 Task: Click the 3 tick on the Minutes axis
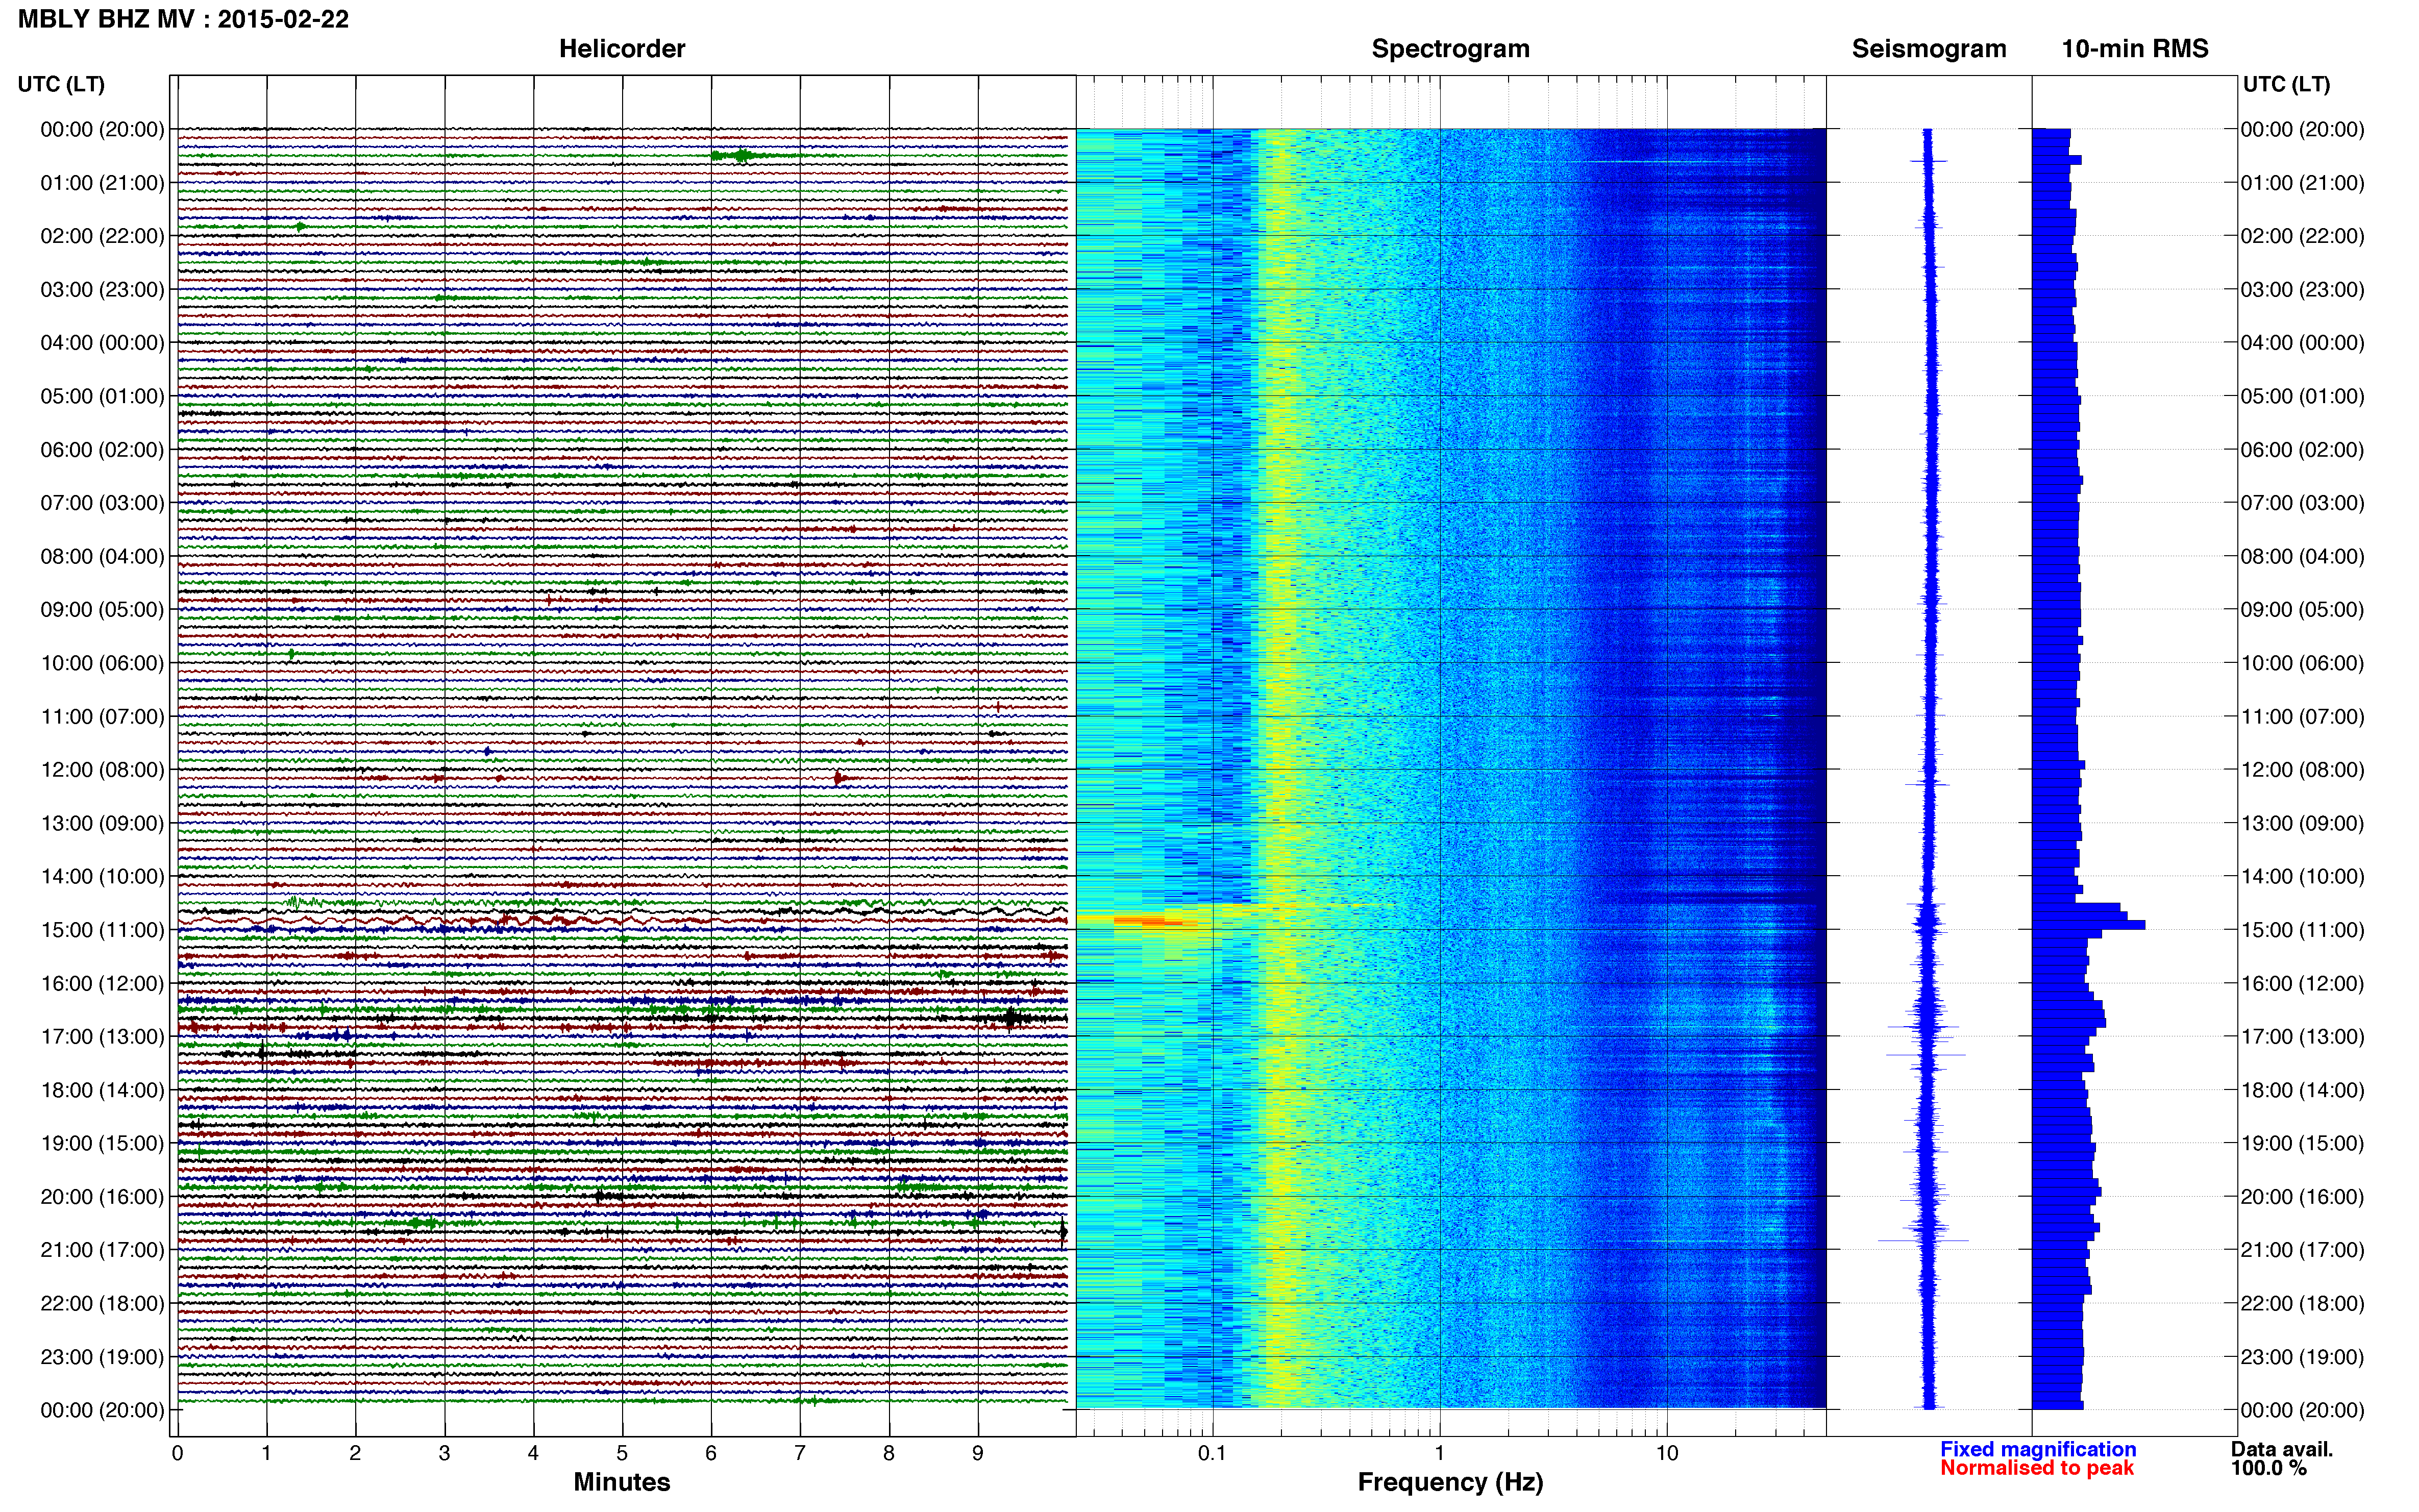[444, 1453]
